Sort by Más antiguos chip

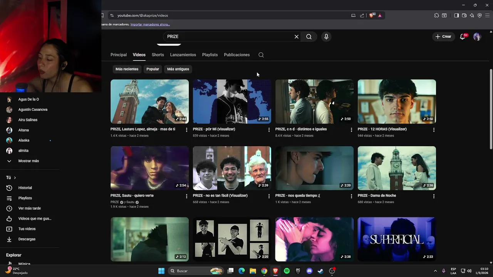point(178,69)
